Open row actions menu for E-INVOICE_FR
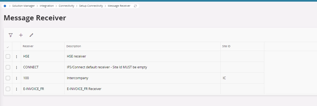The image size is (317, 106). (x=17, y=89)
